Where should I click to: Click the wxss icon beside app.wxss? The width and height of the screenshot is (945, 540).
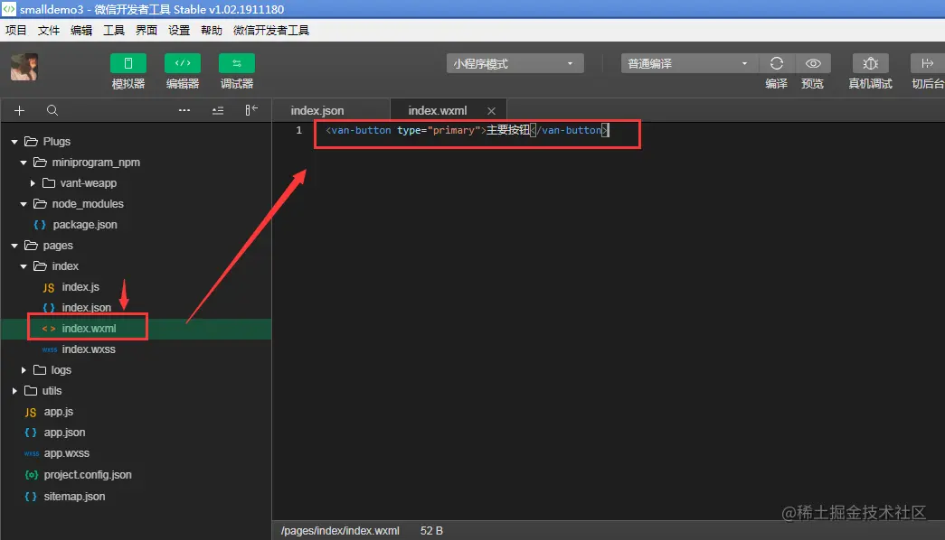pos(32,453)
